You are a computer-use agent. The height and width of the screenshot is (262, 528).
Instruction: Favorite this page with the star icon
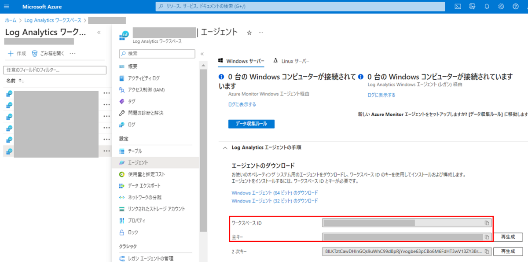249,33
